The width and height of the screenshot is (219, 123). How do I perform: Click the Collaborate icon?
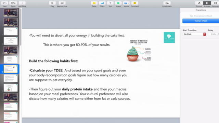pos(167,3)
